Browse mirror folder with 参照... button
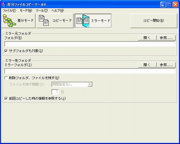Viewport: 180px width, 144px height. pos(166,65)
